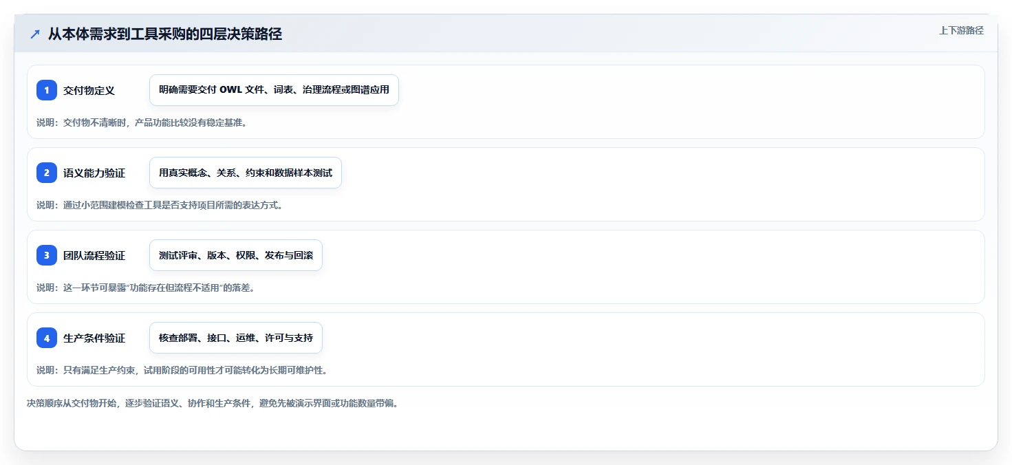
Task: Select step number 2 badge
Action: [47, 173]
